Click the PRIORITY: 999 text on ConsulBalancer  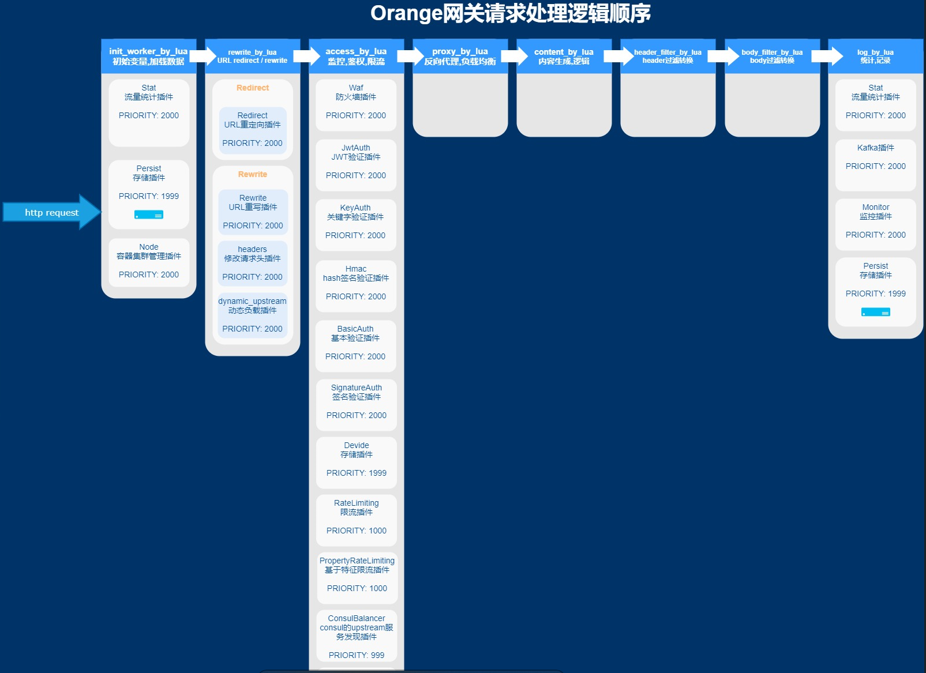[x=357, y=655]
